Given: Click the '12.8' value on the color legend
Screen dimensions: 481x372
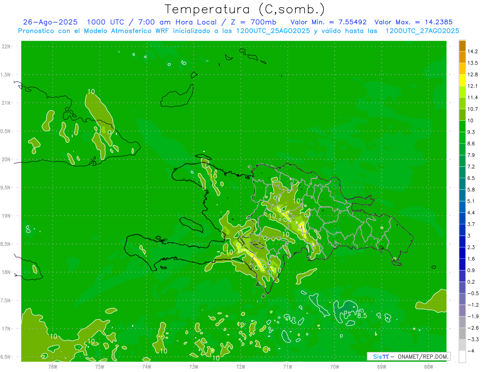Looking at the screenshot, I should coord(473,75).
